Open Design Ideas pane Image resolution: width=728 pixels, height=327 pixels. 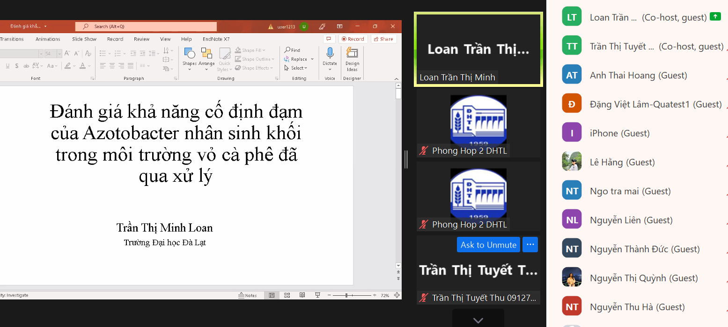(x=352, y=58)
